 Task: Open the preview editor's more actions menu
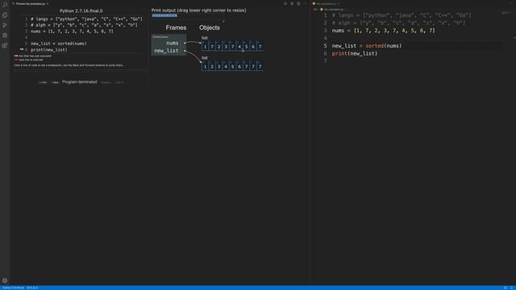click(305, 3)
